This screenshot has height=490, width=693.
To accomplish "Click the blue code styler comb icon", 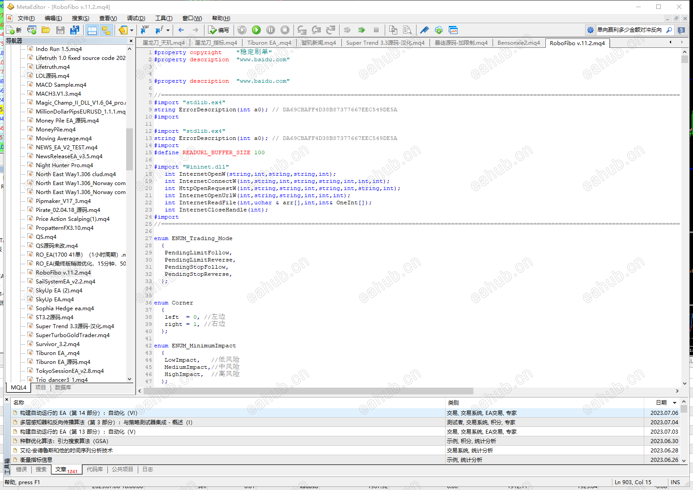I will click(424, 30).
